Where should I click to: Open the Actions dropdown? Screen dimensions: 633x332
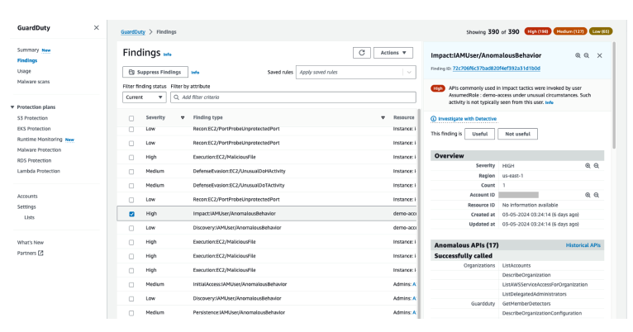coord(393,53)
